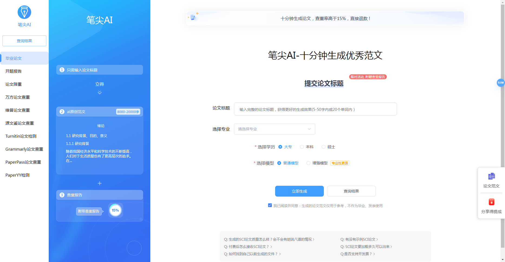Click the 查重报告 step header
The image size is (505, 262).
click(100, 195)
